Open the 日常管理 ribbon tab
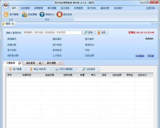The image size is (160, 128). tap(78, 8)
